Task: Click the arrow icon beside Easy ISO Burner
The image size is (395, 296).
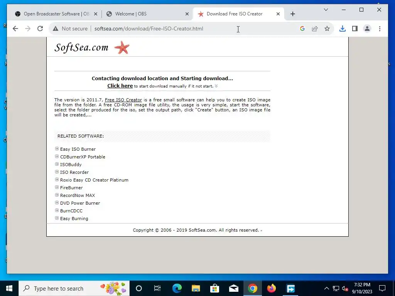Action: coord(57,149)
